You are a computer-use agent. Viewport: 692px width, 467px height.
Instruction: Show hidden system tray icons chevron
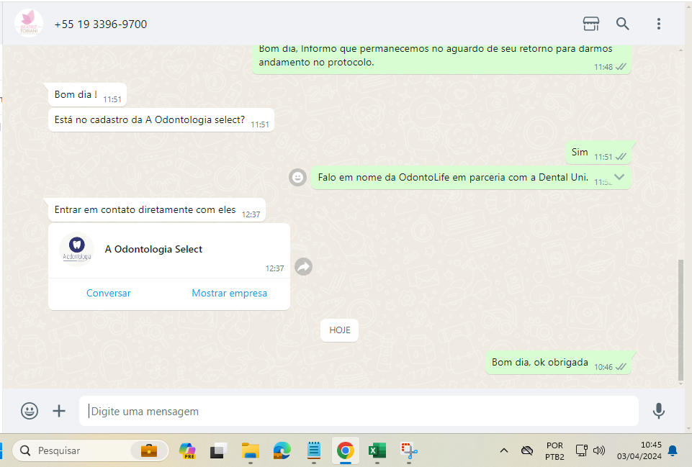(x=504, y=451)
